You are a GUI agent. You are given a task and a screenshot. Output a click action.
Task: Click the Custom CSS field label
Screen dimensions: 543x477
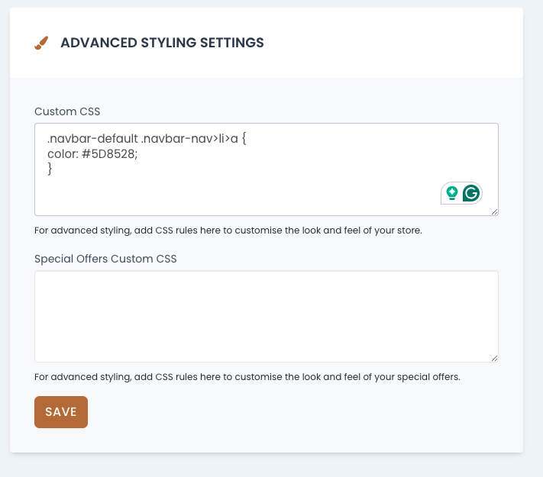pyautogui.click(x=67, y=111)
